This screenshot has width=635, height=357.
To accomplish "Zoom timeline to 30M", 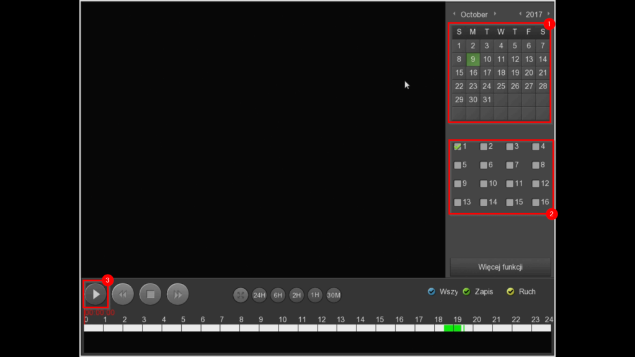I will pyautogui.click(x=334, y=295).
